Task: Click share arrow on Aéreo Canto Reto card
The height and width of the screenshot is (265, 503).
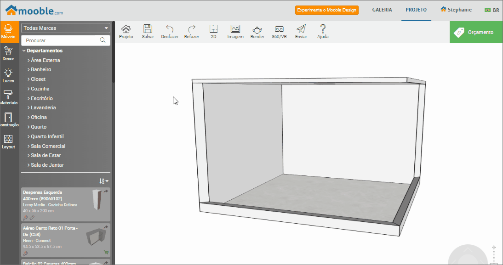Action: (106, 227)
